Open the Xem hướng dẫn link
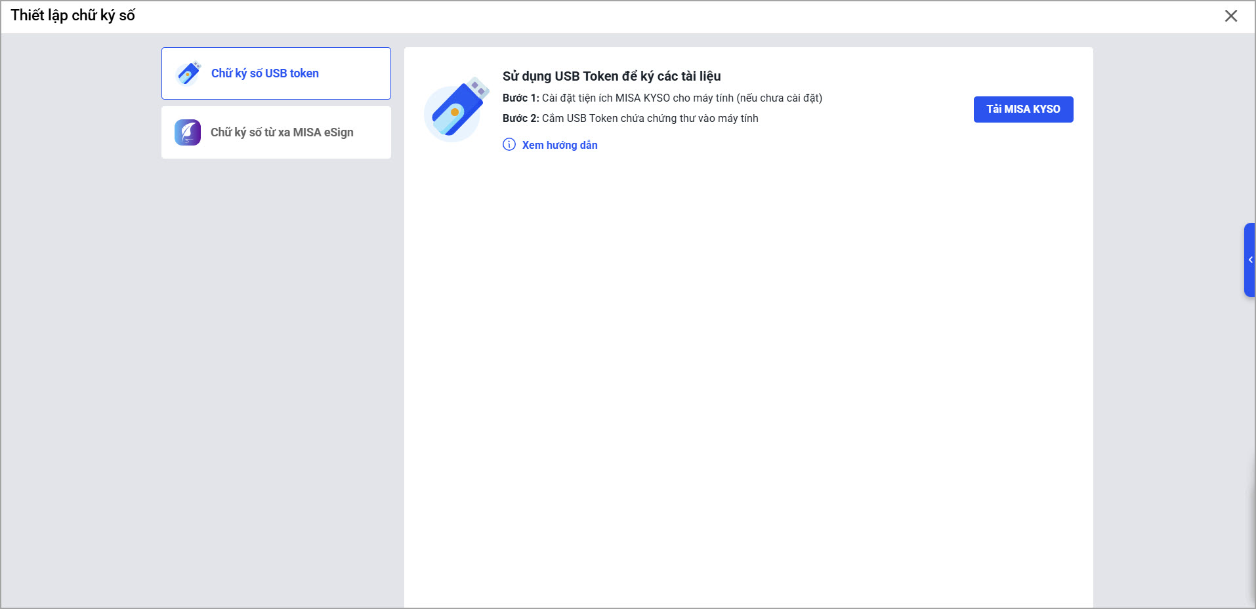 (560, 145)
